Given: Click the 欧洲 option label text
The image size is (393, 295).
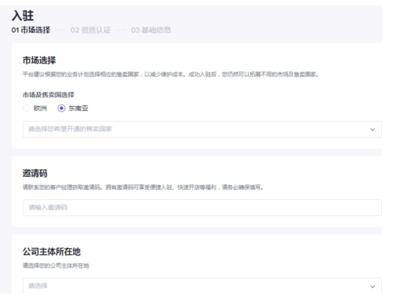Looking at the screenshot, I should coord(40,108).
